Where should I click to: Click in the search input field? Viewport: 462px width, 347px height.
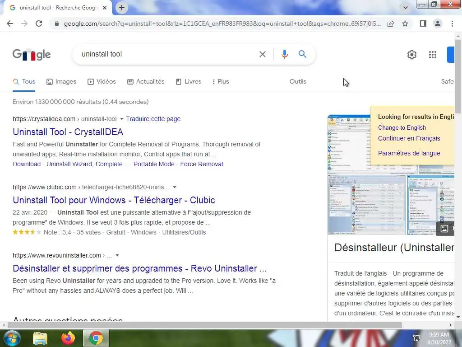(168, 54)
